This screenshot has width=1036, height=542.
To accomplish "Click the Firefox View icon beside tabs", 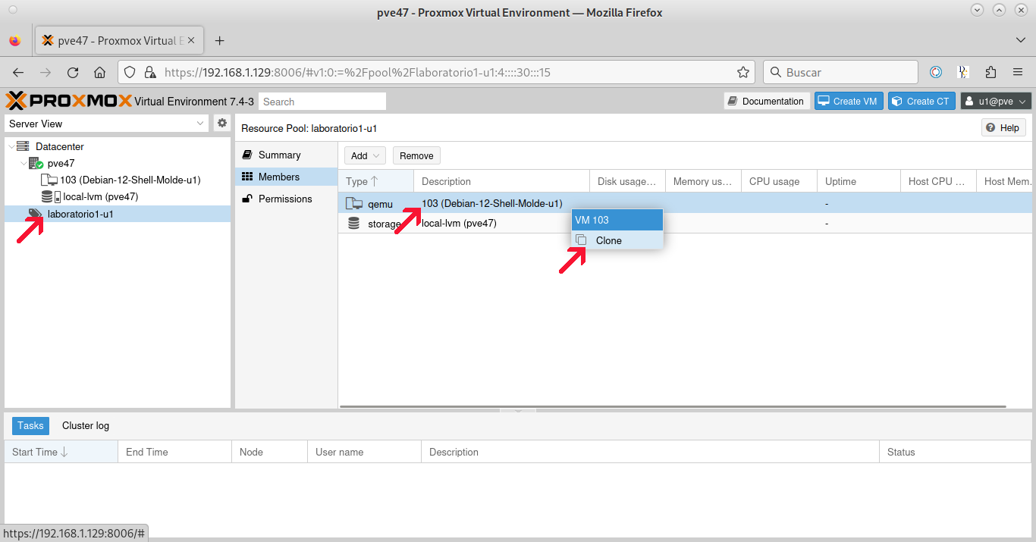I will click(15, 41).
